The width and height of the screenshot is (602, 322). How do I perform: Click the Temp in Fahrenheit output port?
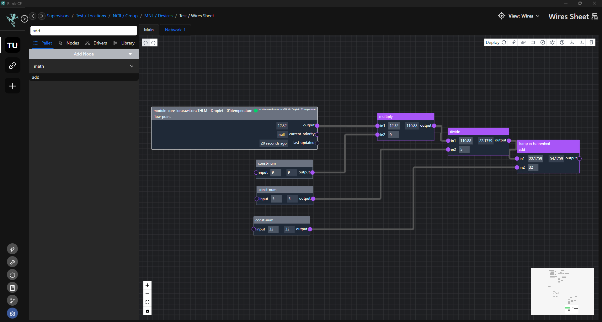point(579,158)
